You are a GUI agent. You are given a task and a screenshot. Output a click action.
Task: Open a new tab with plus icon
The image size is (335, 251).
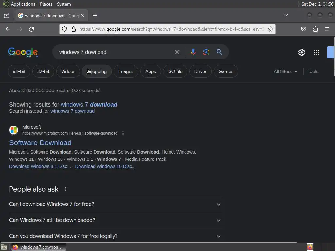point(95,16)
